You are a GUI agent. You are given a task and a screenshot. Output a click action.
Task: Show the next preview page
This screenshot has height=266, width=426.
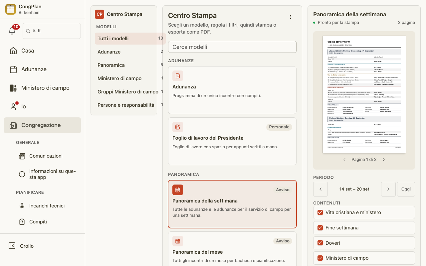click(384, 160)
